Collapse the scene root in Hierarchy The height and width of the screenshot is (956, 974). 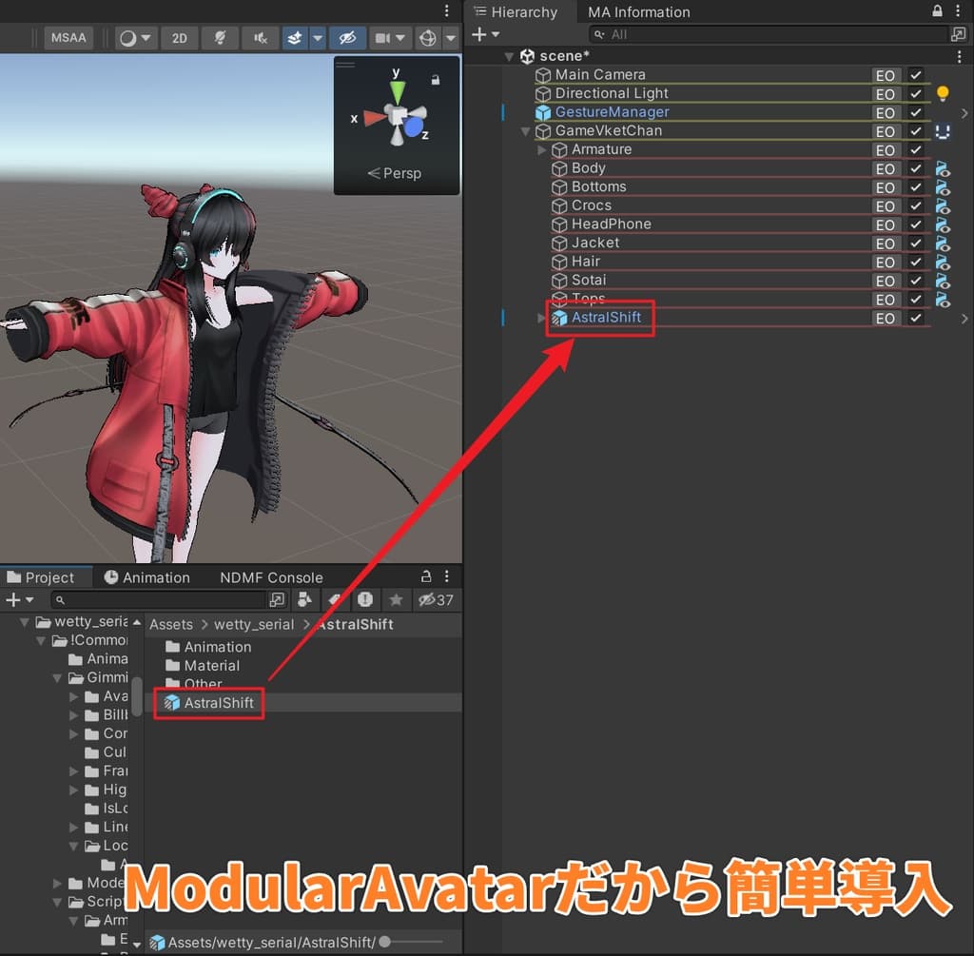click(x=509, y=56)
